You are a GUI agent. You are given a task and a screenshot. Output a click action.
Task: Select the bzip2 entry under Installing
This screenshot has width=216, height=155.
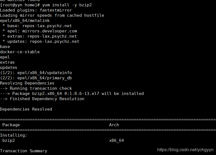(x=9, y=140)
